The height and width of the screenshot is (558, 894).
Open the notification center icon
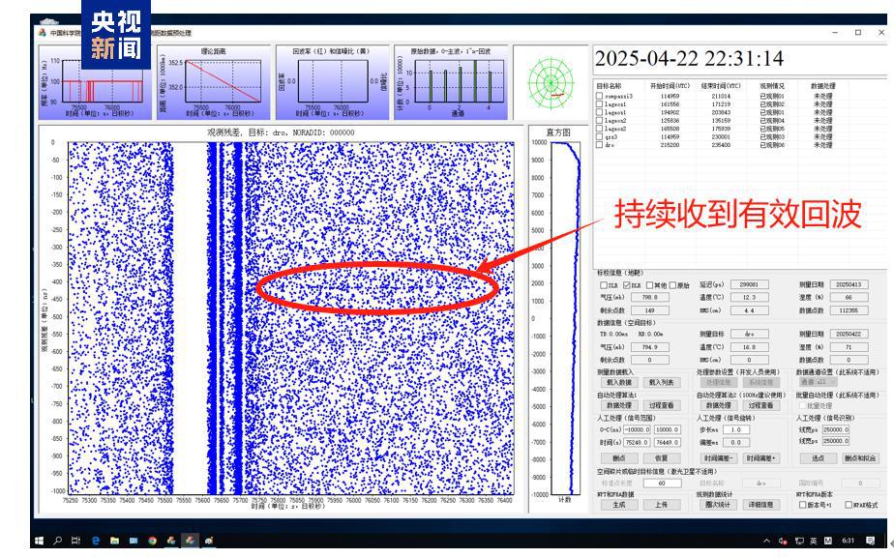[x=870, y=541]
